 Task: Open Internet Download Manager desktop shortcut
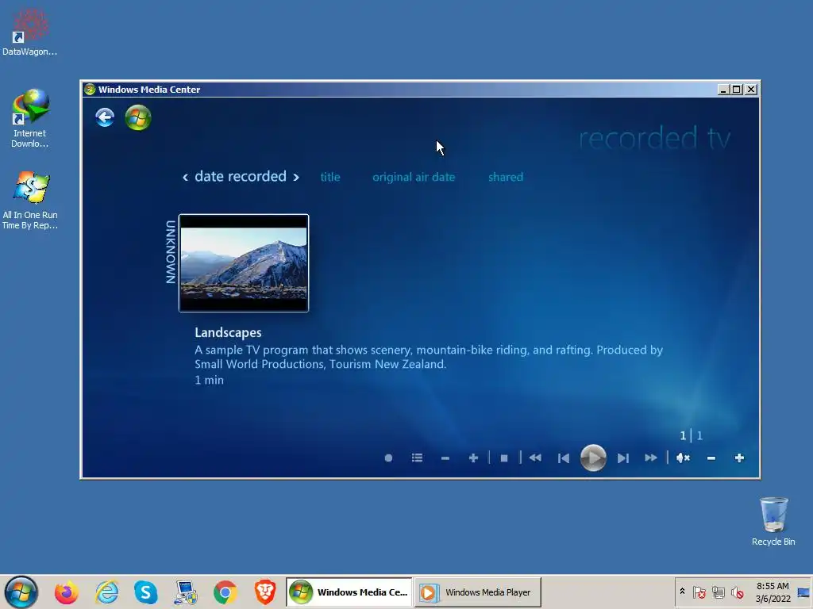[29, 119]
